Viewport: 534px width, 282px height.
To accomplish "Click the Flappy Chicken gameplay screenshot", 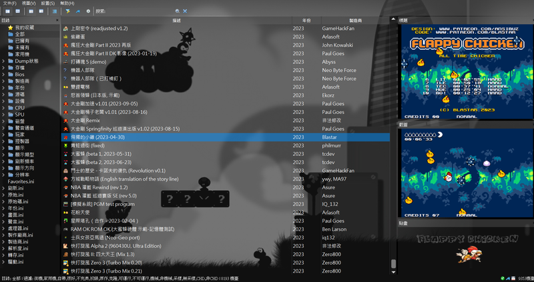I will click(x=466, y=173).
